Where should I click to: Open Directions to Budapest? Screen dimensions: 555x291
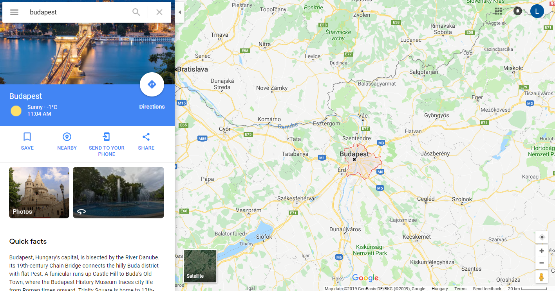pos(152,84)
